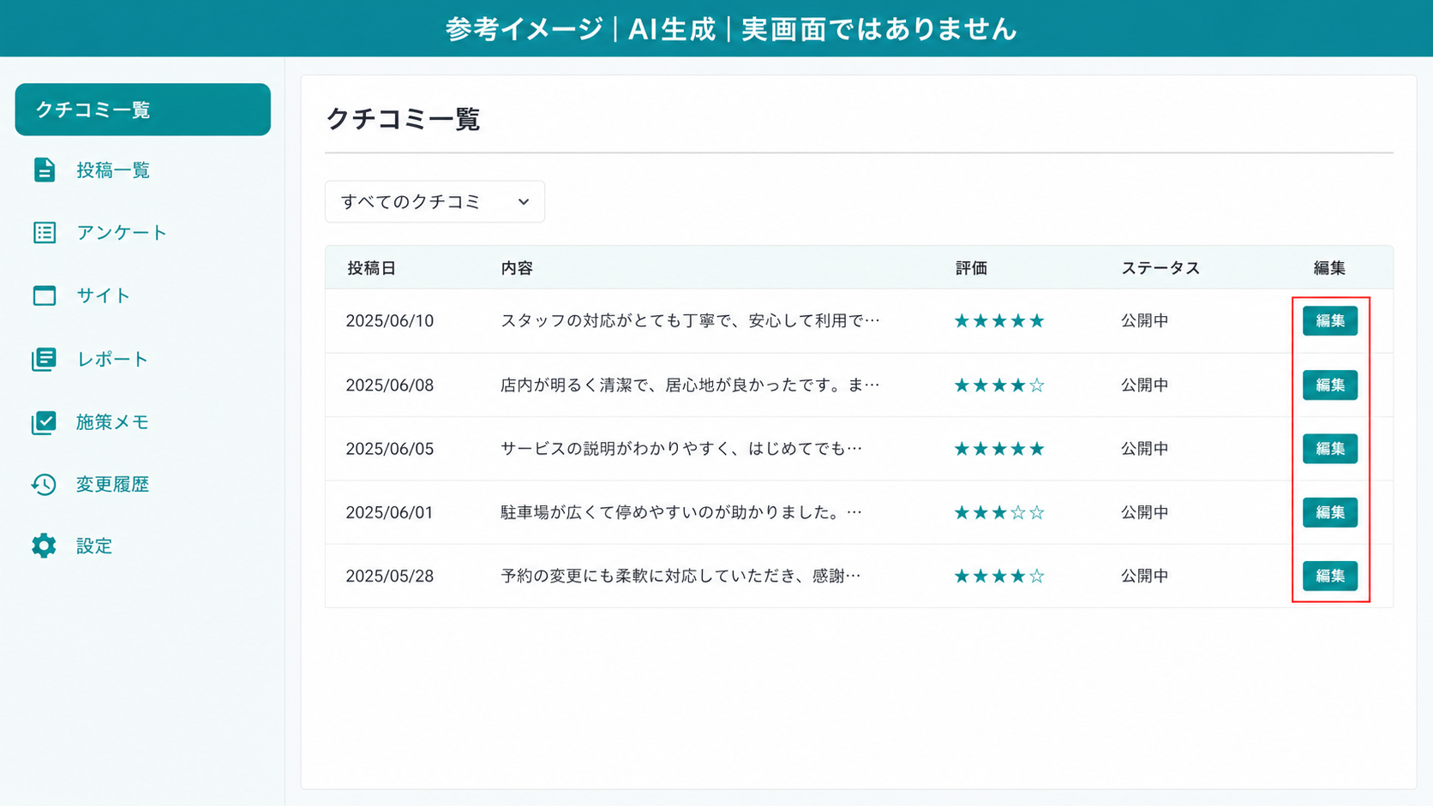Edit the 2025/06/01 review
The width and height of the screenshot is (1433, 806).
click(1330, 512)
